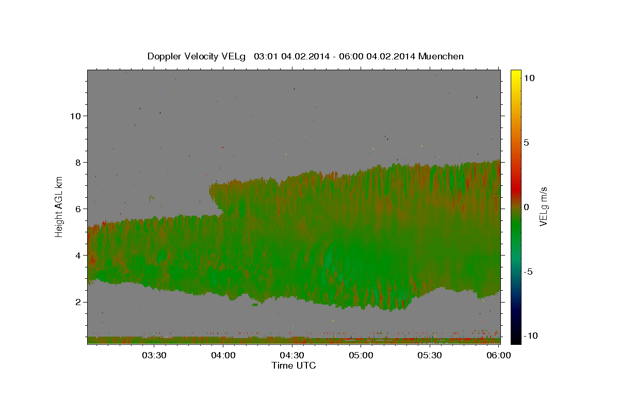Screen dimensions: 619x413
Task: Click the 03:30 time tick label
Action: [x=154, y=356]
